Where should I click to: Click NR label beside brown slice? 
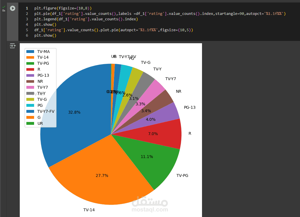(x=179, y=91)
